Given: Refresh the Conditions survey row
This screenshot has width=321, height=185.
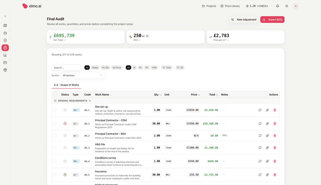Looking at the screenshot, I should (260, 161).
